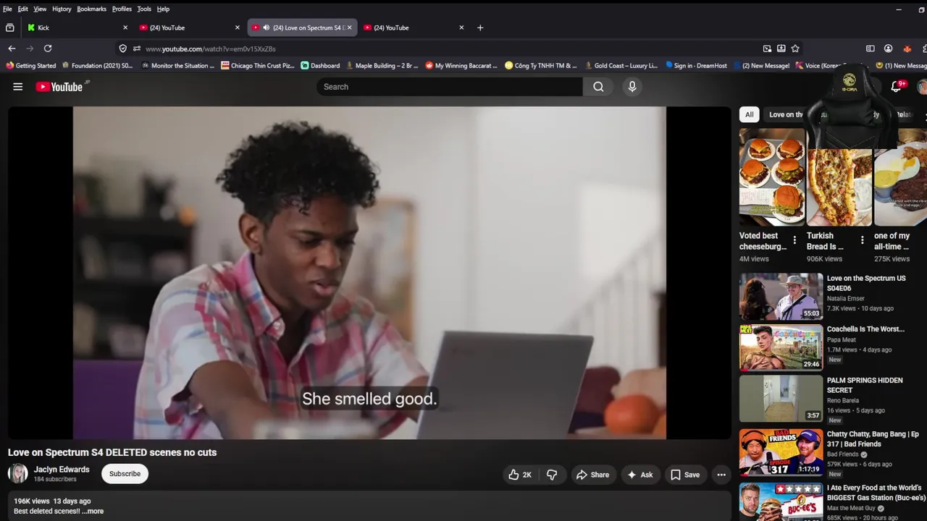Open the Firefox View tab-list icon
This screenshot has height=521, width=927.
click(10, 27)
